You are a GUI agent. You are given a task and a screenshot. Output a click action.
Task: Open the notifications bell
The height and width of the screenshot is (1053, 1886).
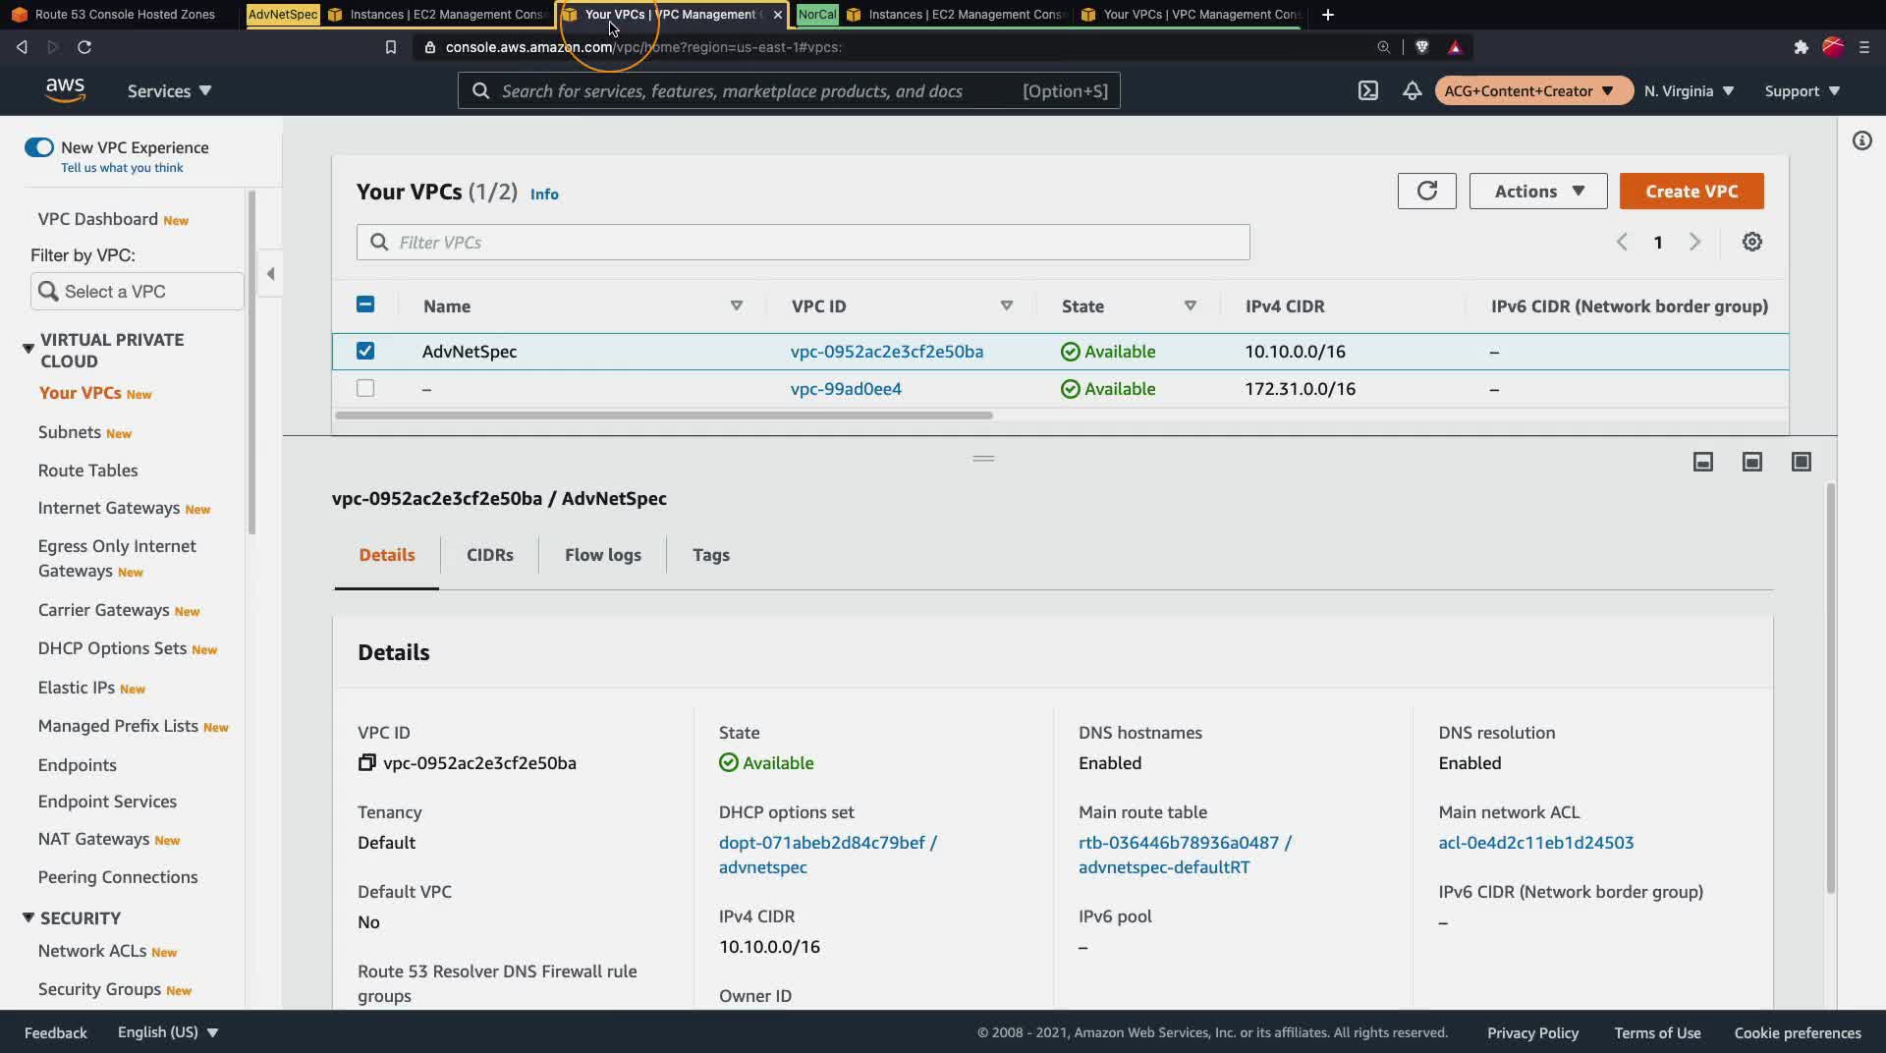(x=1412, y=90)
